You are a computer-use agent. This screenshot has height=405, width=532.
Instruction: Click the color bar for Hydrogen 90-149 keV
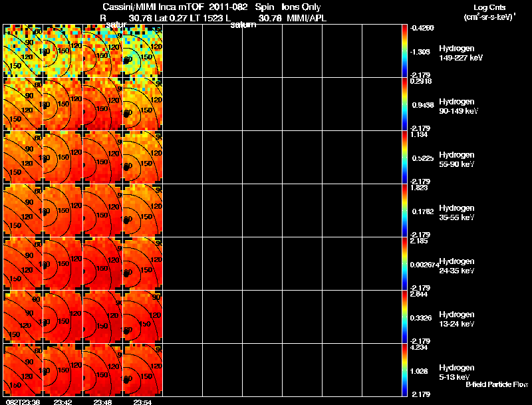tap(404, 104)
